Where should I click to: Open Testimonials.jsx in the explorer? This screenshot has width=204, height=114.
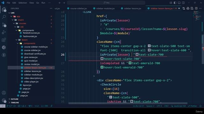click(30, 36)
